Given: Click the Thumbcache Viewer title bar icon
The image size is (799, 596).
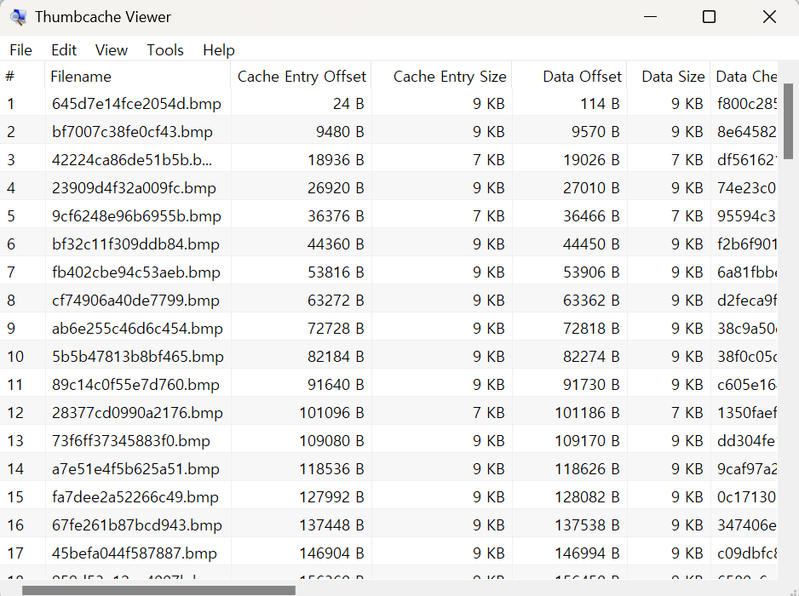Looking at the screenshot, I should point(19,16).
